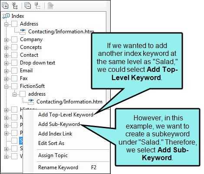Expand the Drop down text node
The image size is (204, 174).
(6, 63)
